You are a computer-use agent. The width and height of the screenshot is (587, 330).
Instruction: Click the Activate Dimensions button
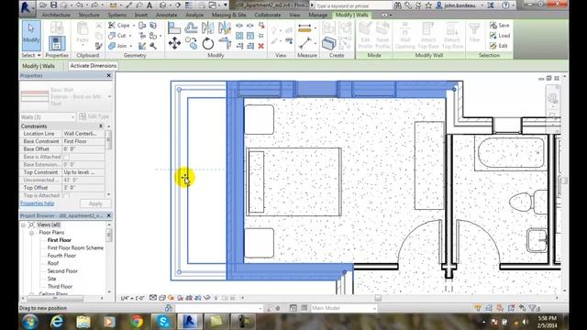click(94, 66)
